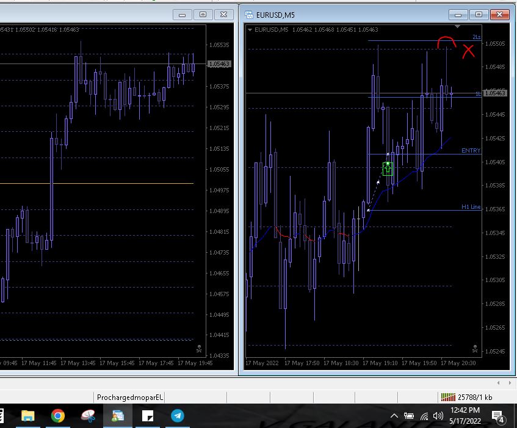Click the 17 May 19:10 time label on M5 chart
Screen dimensions: 517x428
click(380, 363)
